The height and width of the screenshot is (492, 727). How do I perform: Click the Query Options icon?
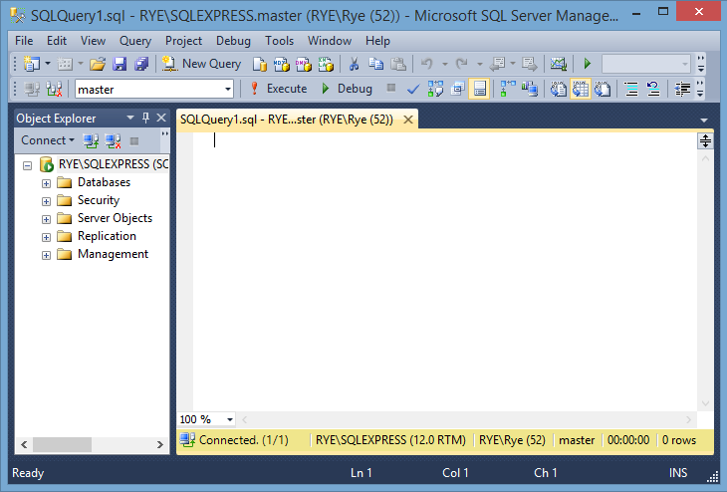(x=458, y=89)
